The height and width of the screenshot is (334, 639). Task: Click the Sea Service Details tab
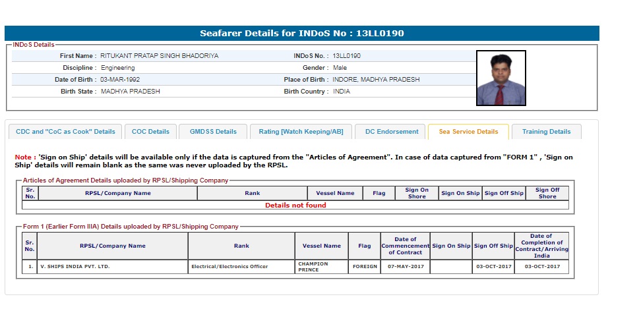pos(468,132)
